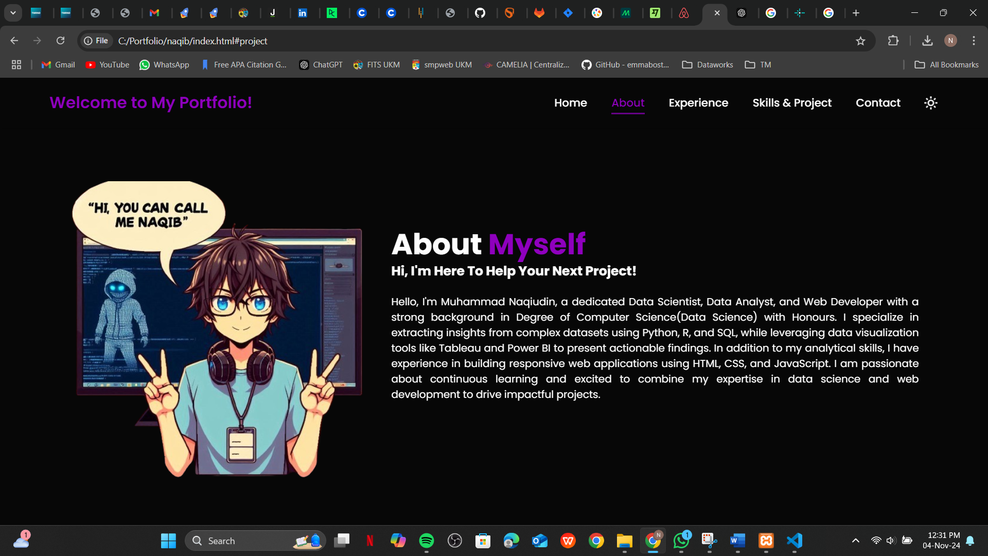This screenshot has width=988, height=556.
Task: Open the smpweb UKM bookmark
Action: tap(442, 64)
